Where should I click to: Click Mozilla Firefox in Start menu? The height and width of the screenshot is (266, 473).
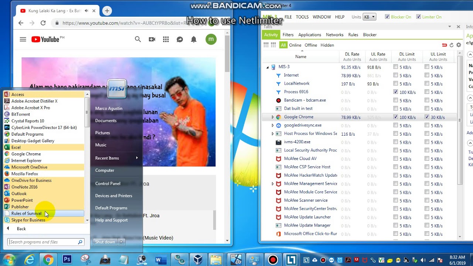click(25, 174)
